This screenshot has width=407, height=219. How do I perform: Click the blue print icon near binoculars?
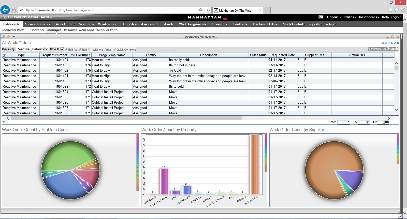click(x=386, y=43)
